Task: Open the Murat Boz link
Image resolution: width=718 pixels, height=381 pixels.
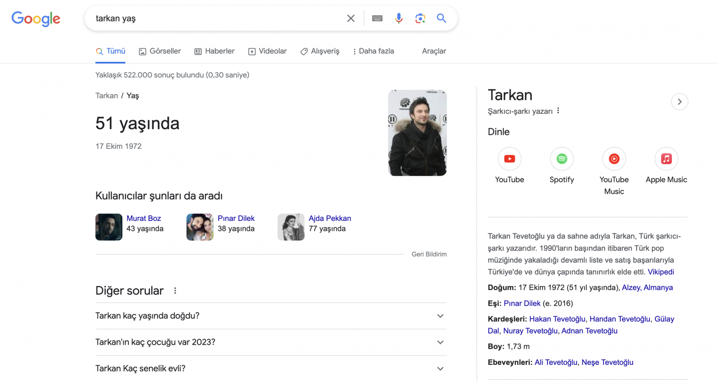Action: click(x=144, y=218)
